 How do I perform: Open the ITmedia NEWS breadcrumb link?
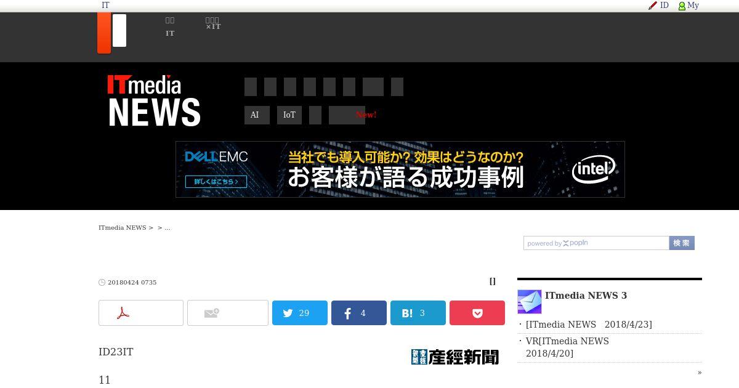pyautogui.click(x=122, y=228)
